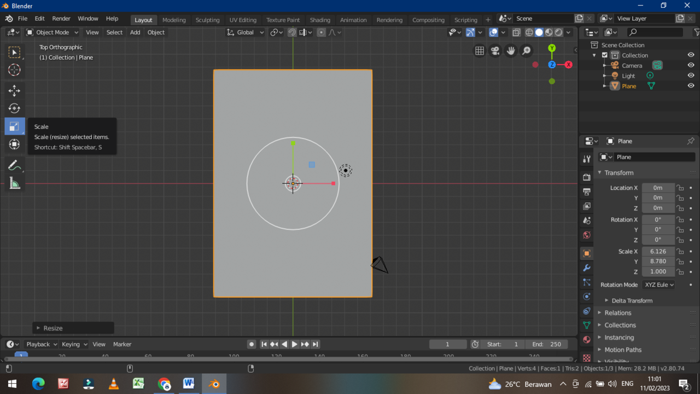Screen dimensions: 700x394
Task: Toggle perspective/orthographic grid view button
Action: pos(480,51)
